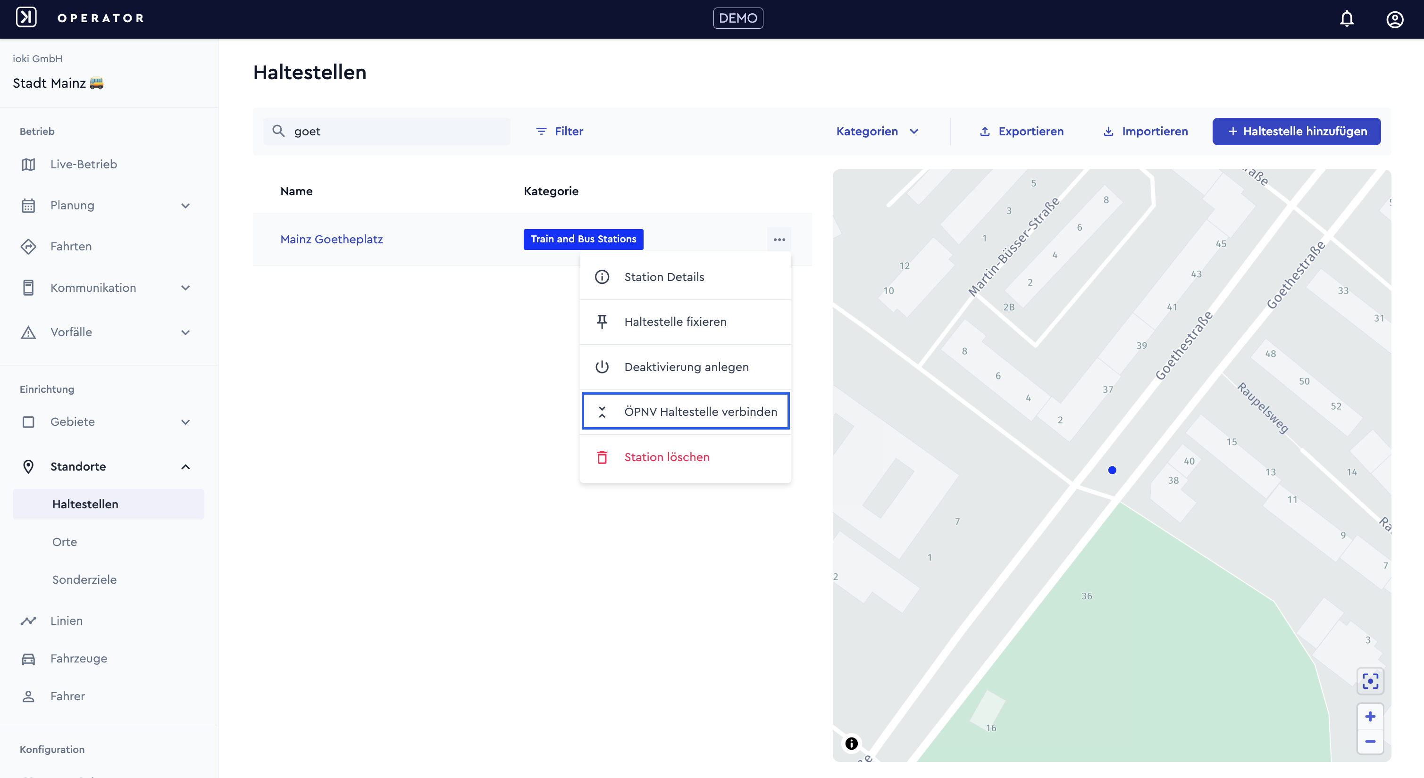Click the ioki Operator logo icon
The width and height of the screenshot is (1424, 778).
26,18
